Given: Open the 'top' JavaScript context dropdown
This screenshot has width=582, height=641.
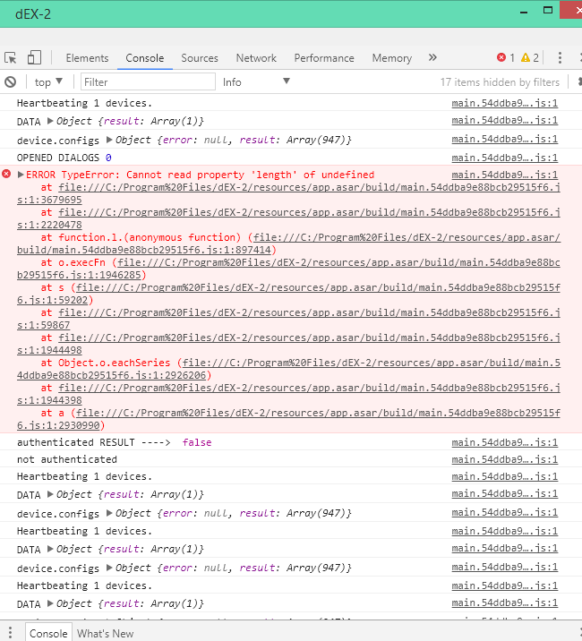Looking at the screenshot, I should point(48,81).
